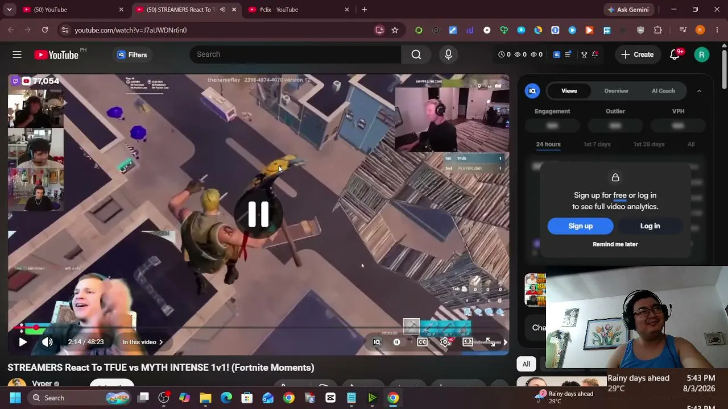Click the magnifier search button
Viewport: 728px width, 409px height.
[x=416, y=55]
